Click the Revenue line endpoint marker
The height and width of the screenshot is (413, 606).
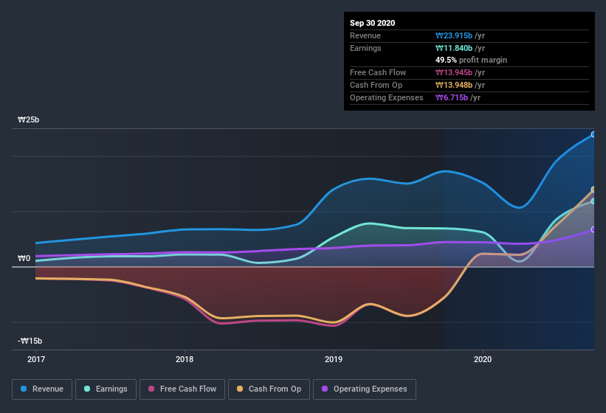pos(593,135)
